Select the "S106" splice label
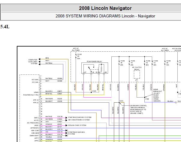Image resolution: width=181 pixels, height=142 pixels. pos(147,99)
